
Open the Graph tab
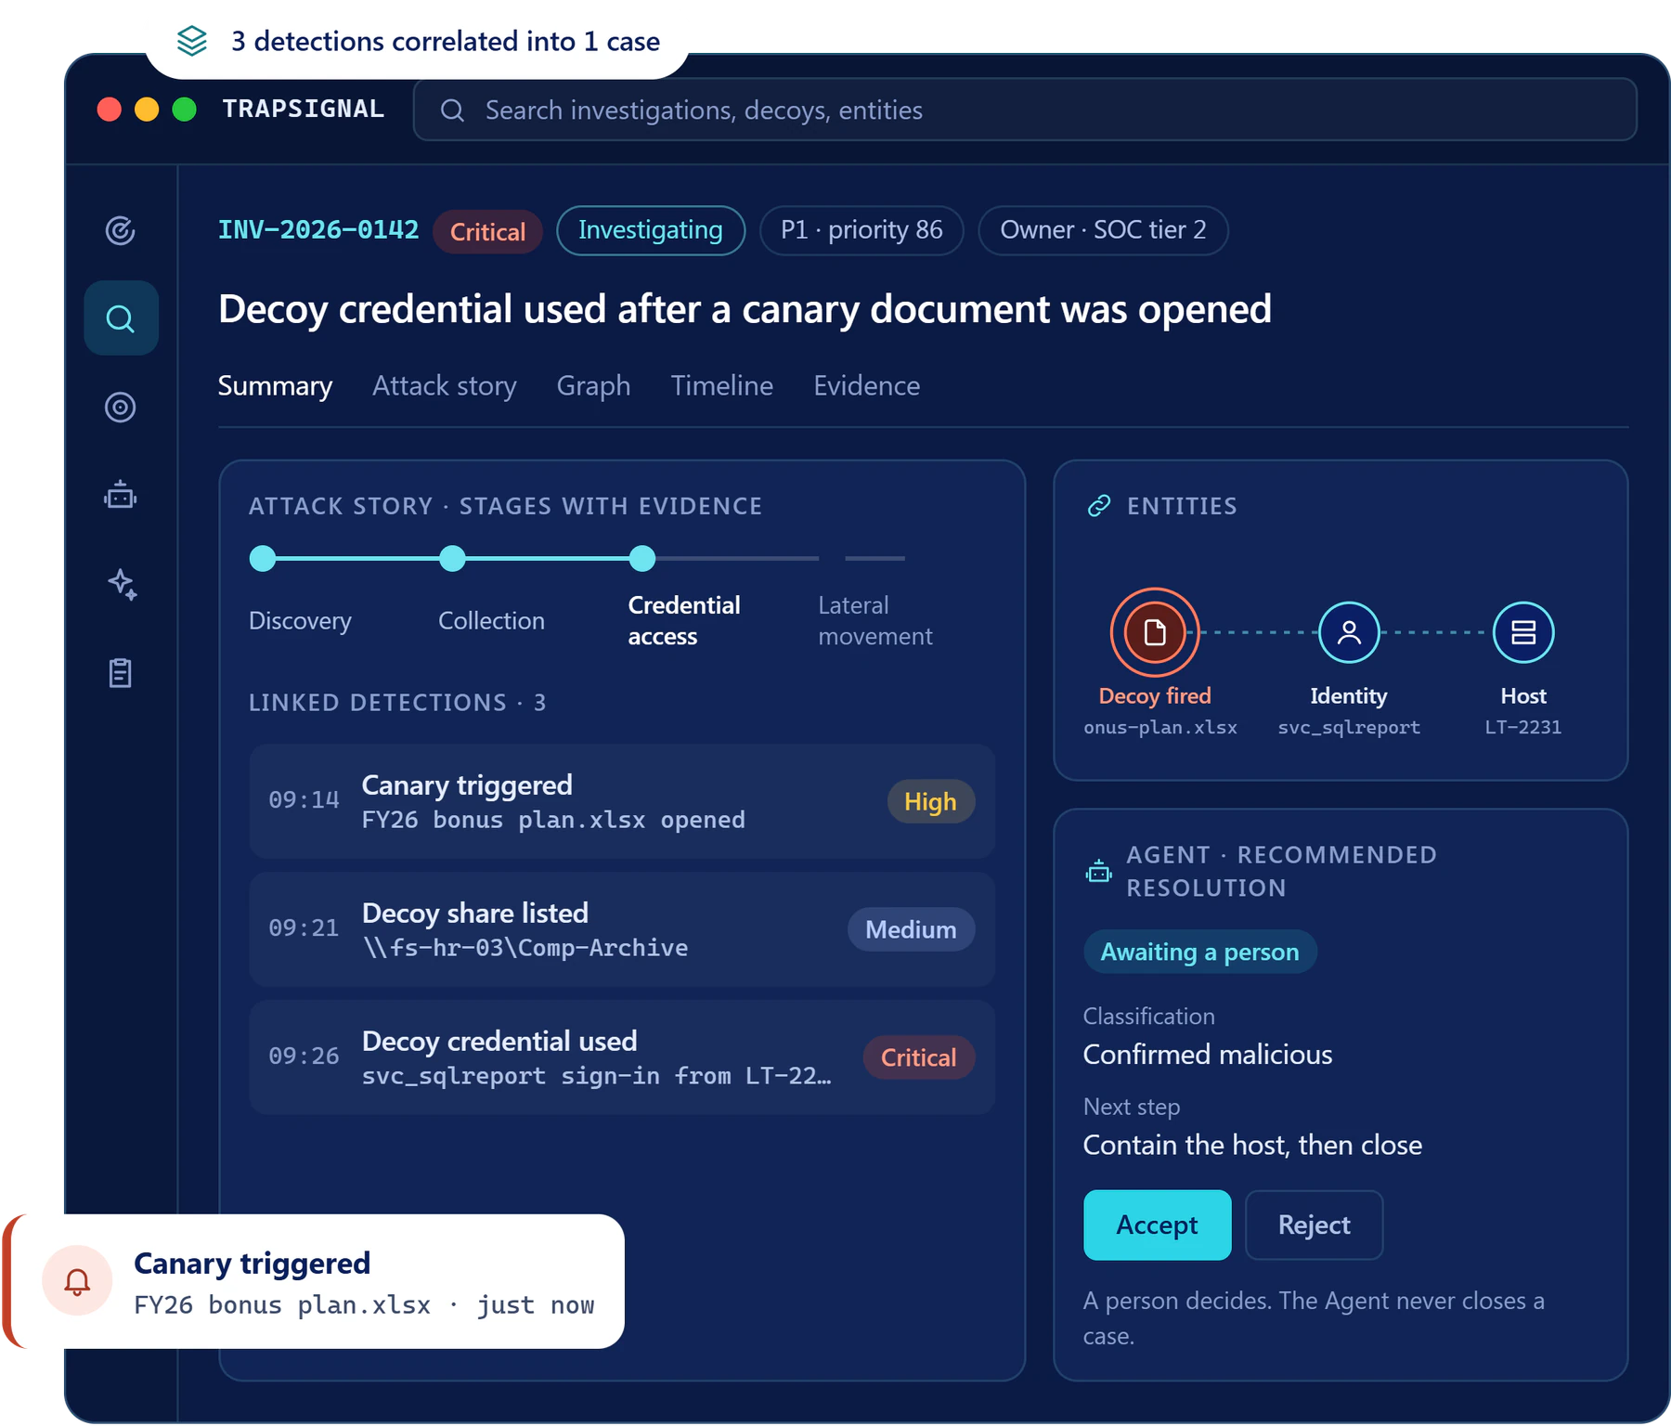point(593,386)
